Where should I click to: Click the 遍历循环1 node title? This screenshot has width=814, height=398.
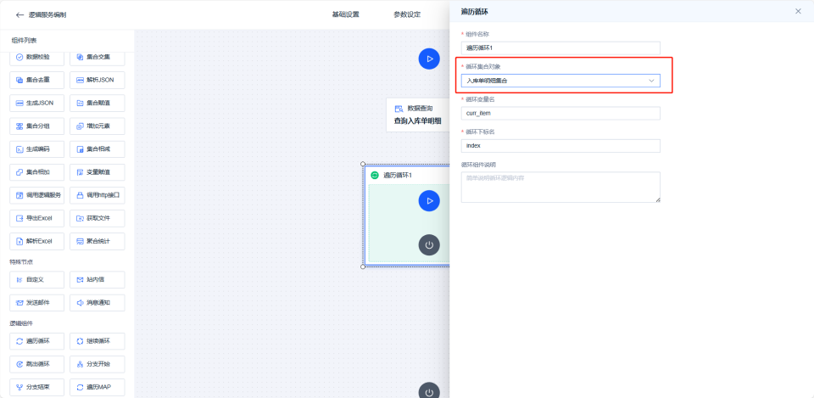coord(398,175)
